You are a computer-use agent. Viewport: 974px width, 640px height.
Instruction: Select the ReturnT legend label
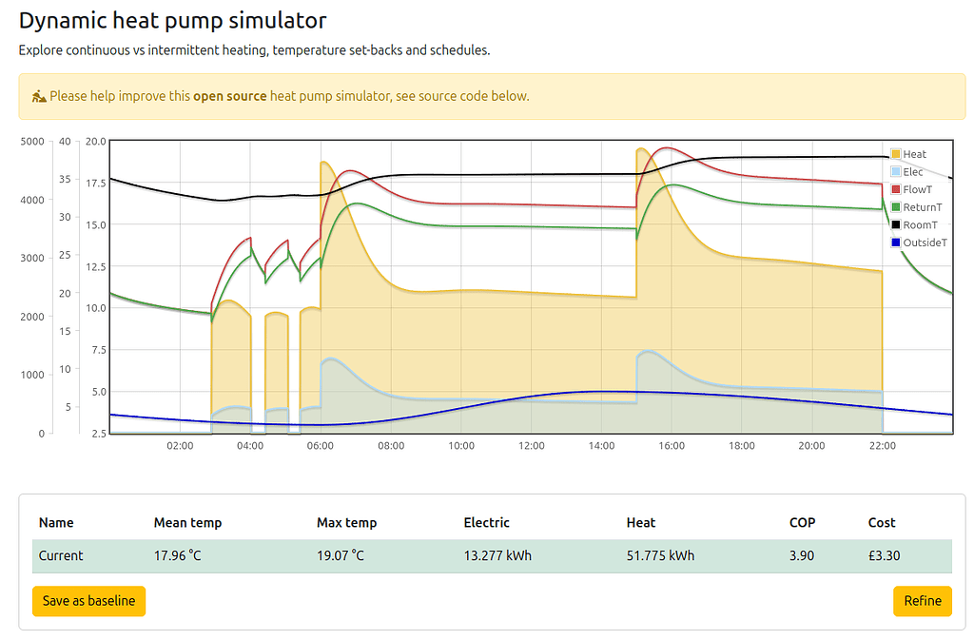point(923,207)
